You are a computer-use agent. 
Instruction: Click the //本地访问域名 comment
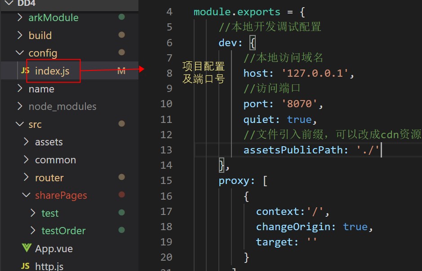tap(283, 58)
